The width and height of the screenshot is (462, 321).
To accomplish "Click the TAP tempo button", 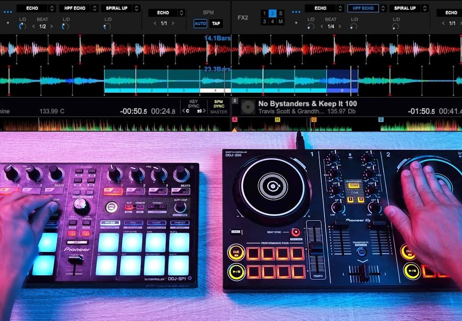I will click(x=216, y=24).
